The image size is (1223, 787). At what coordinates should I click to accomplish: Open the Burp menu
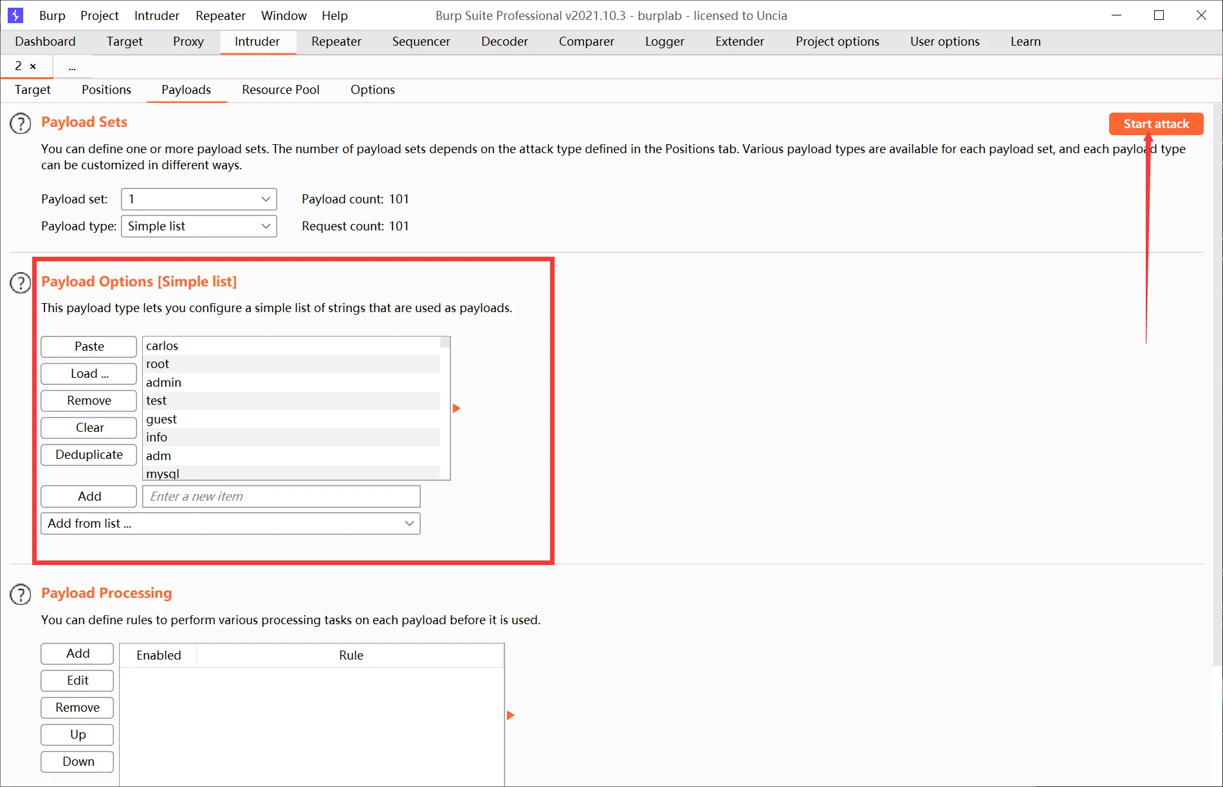[52, 15]
